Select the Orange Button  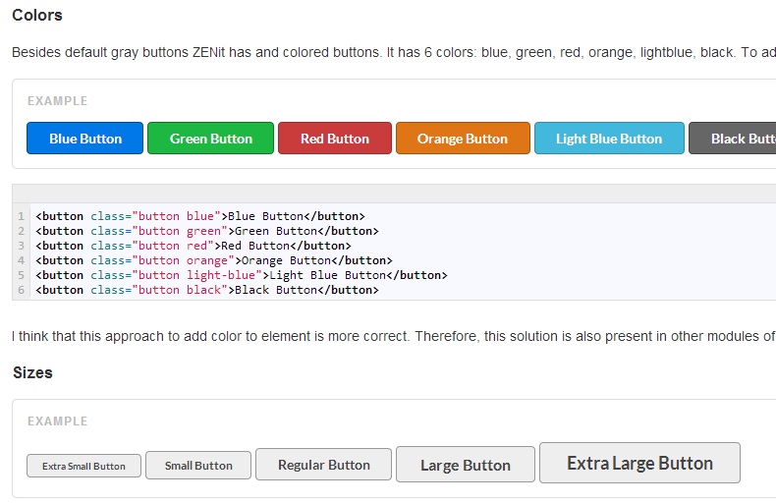pos(462,139)
